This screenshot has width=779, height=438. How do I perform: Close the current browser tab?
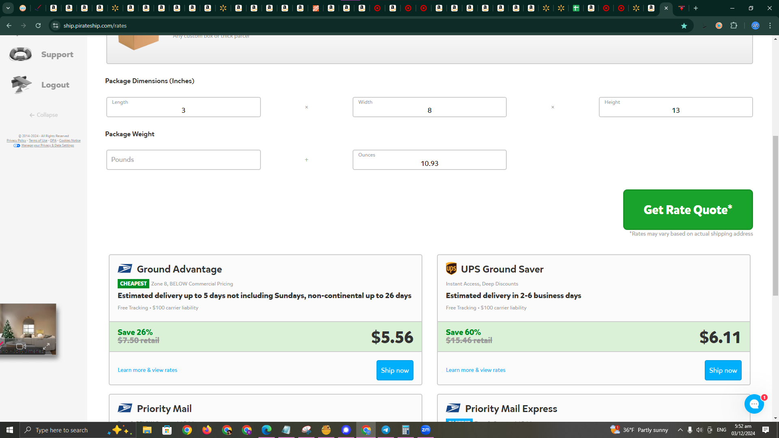(666, 8)
